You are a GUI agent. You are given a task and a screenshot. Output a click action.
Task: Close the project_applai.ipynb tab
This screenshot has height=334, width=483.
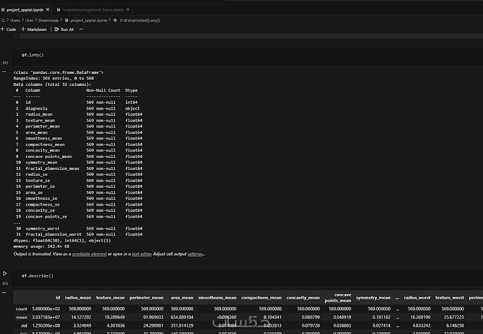pyautogui.click(x=48, y=10)
